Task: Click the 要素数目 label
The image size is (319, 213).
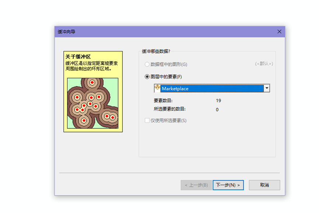Action: (x=163, y=101)
